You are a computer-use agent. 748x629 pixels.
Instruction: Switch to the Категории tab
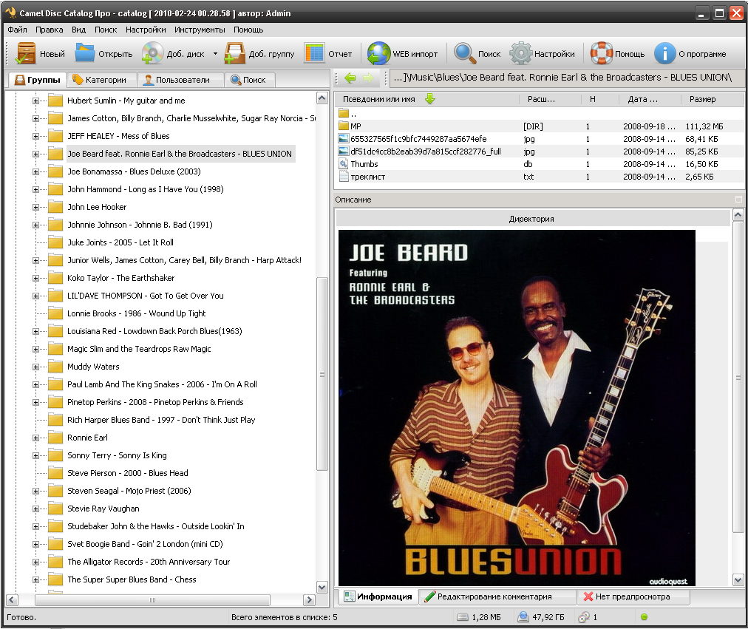click(101, 80)
